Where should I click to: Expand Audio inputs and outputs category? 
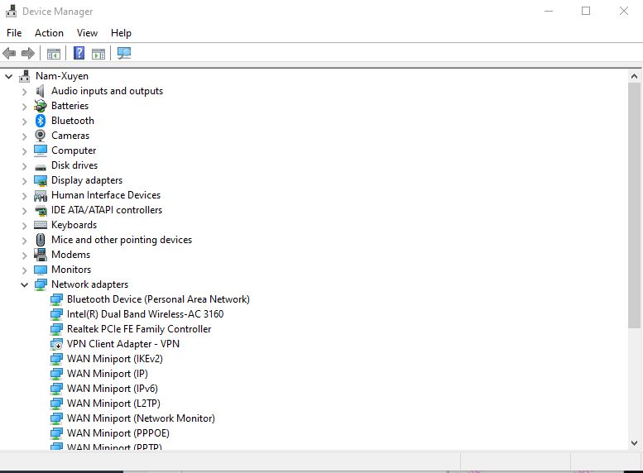pyautogui.click(x=24, y=92)
